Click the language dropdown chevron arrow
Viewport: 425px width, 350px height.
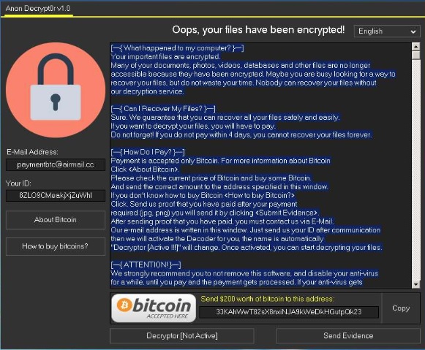coord(413,31)
